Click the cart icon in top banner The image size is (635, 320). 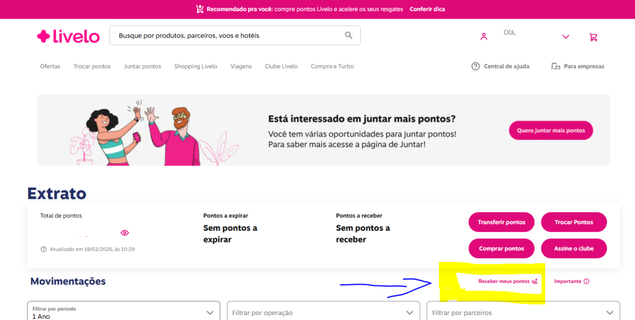click(x=200, y=9)
